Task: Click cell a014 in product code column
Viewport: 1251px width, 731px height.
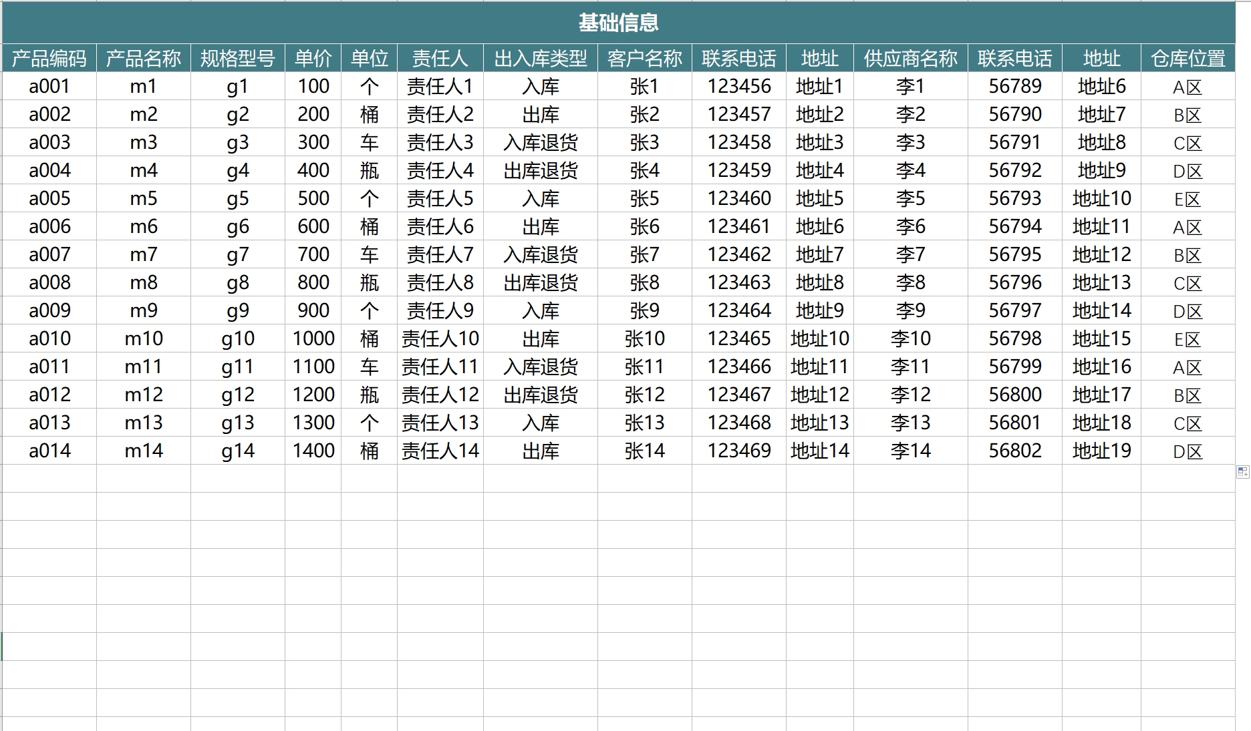Action: (49, 451)
